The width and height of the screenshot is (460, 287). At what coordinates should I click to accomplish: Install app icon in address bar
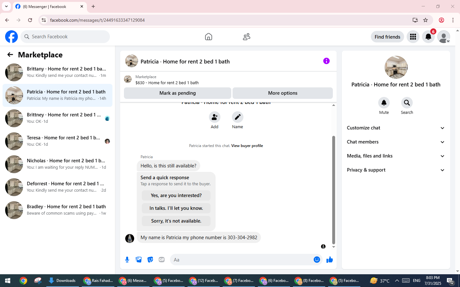415,20
